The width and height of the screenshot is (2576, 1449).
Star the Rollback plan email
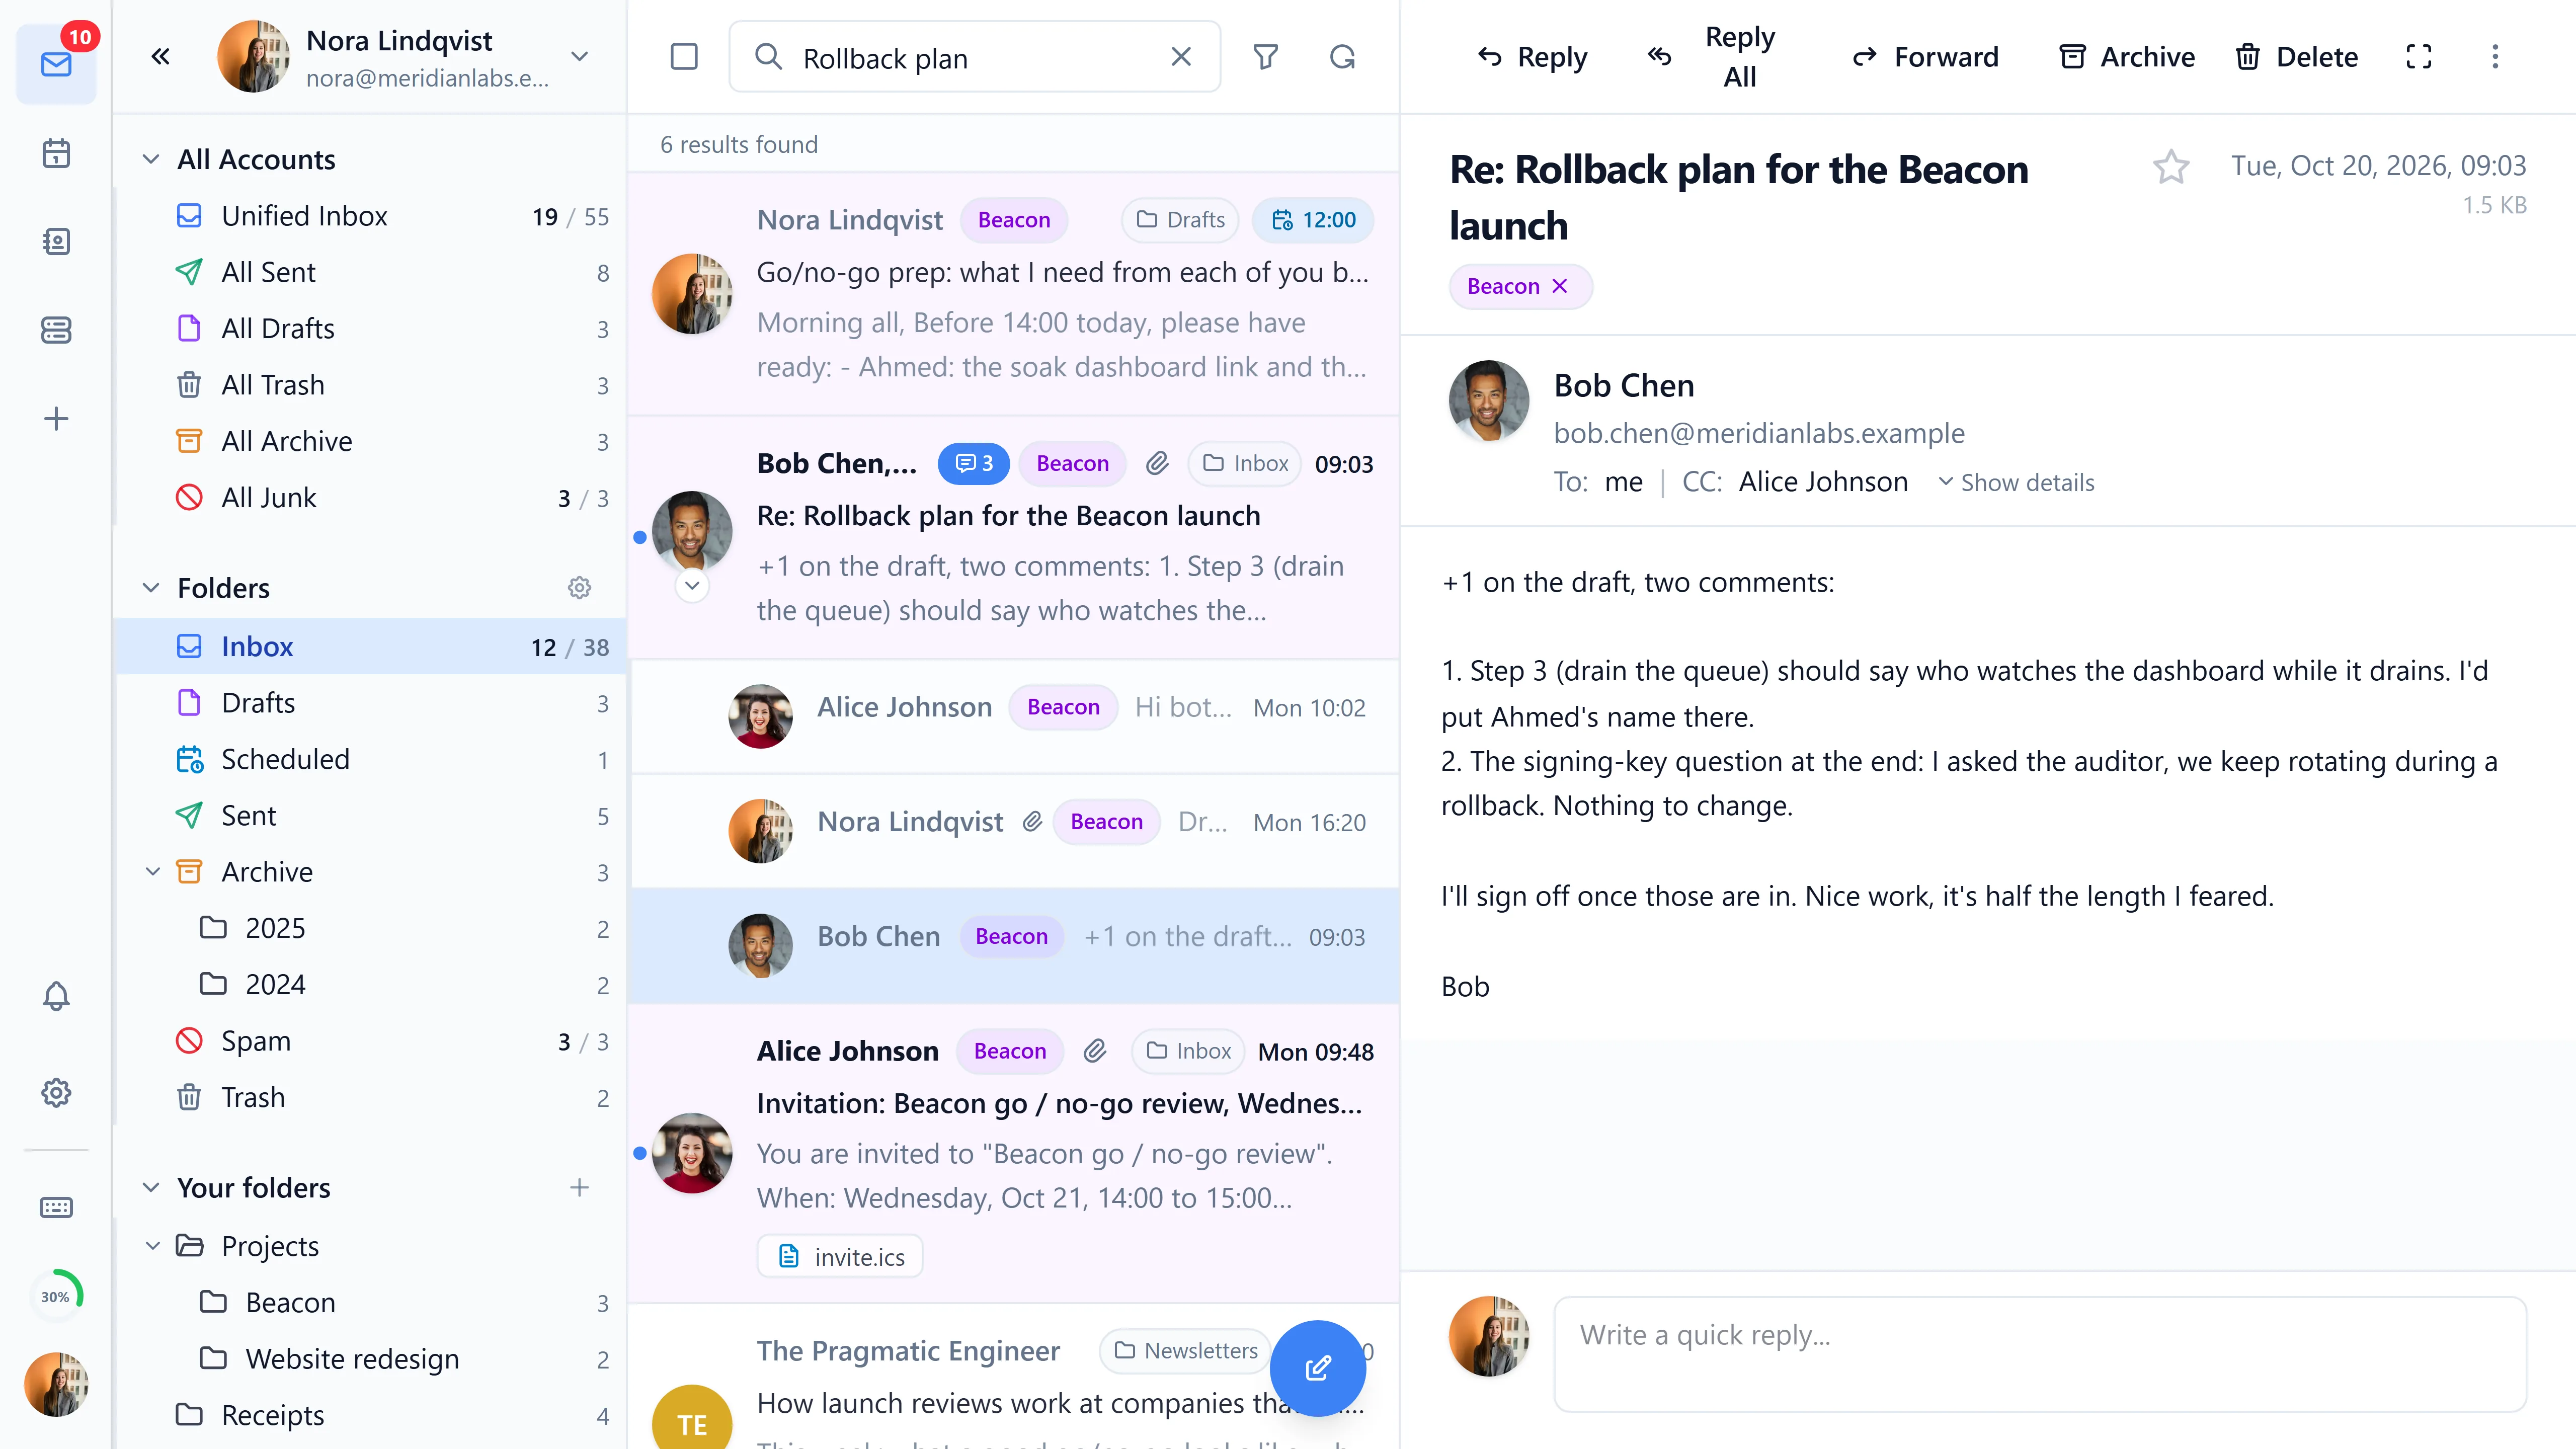[2171, 167]
